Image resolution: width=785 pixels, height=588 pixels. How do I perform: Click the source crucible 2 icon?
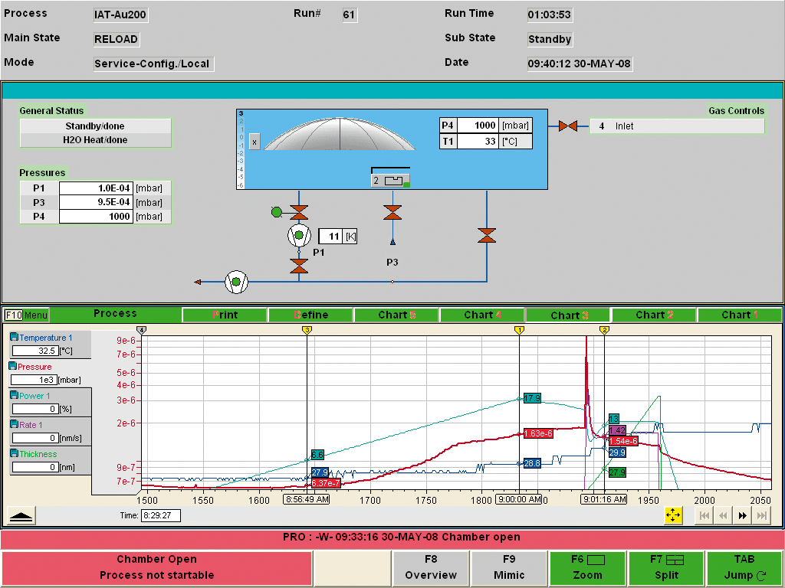tap(390, 181)
